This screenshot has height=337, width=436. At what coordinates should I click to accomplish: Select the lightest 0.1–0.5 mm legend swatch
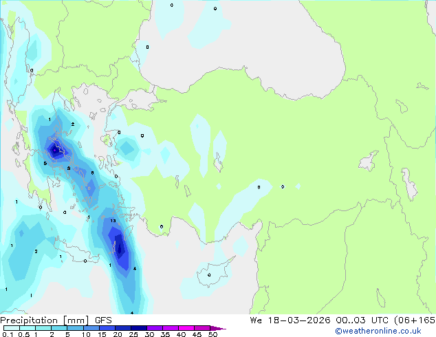point(12,328)
